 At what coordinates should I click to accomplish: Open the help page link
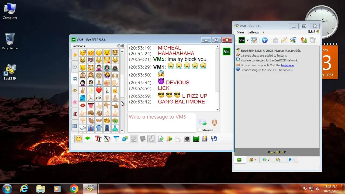(x=288, y=65)
